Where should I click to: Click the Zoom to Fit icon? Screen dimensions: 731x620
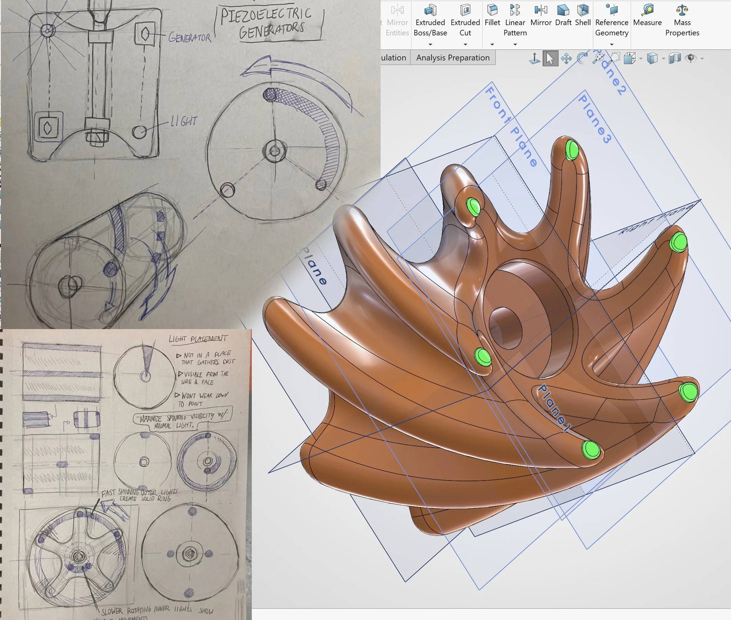coord(598,58)
